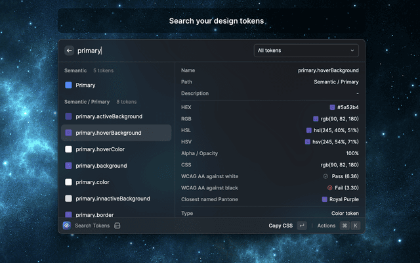Click the Fail cross icon for WCAG black
This screenshot has width=420, height=263.
329,187
